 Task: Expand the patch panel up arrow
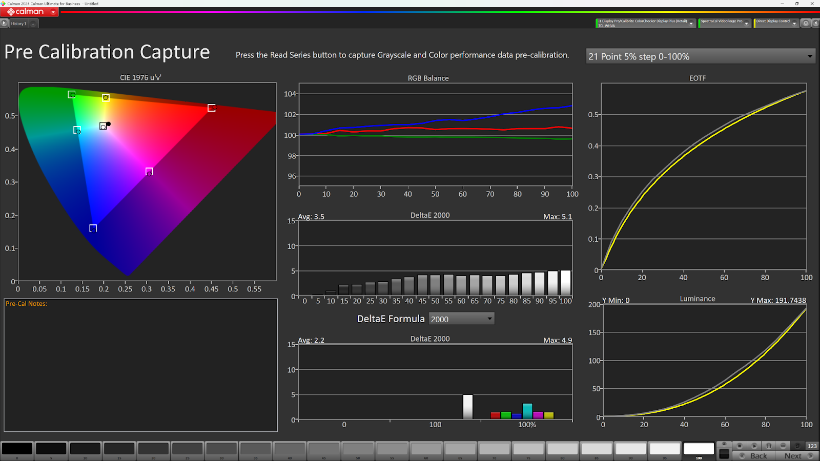point(724,444)
